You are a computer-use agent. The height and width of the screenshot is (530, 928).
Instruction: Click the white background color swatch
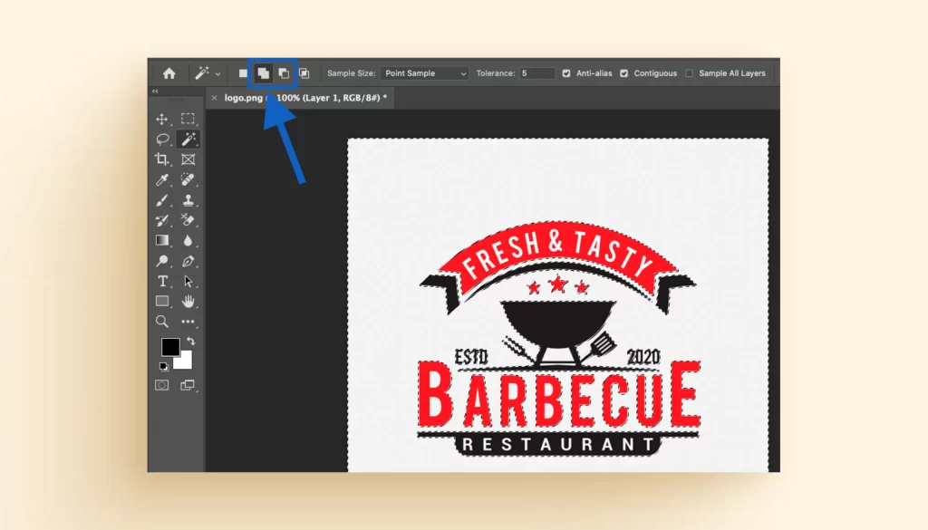185,361
